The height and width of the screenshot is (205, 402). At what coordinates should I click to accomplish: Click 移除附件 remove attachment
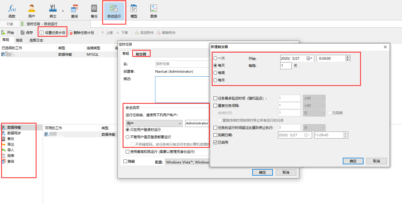(166, 33)
